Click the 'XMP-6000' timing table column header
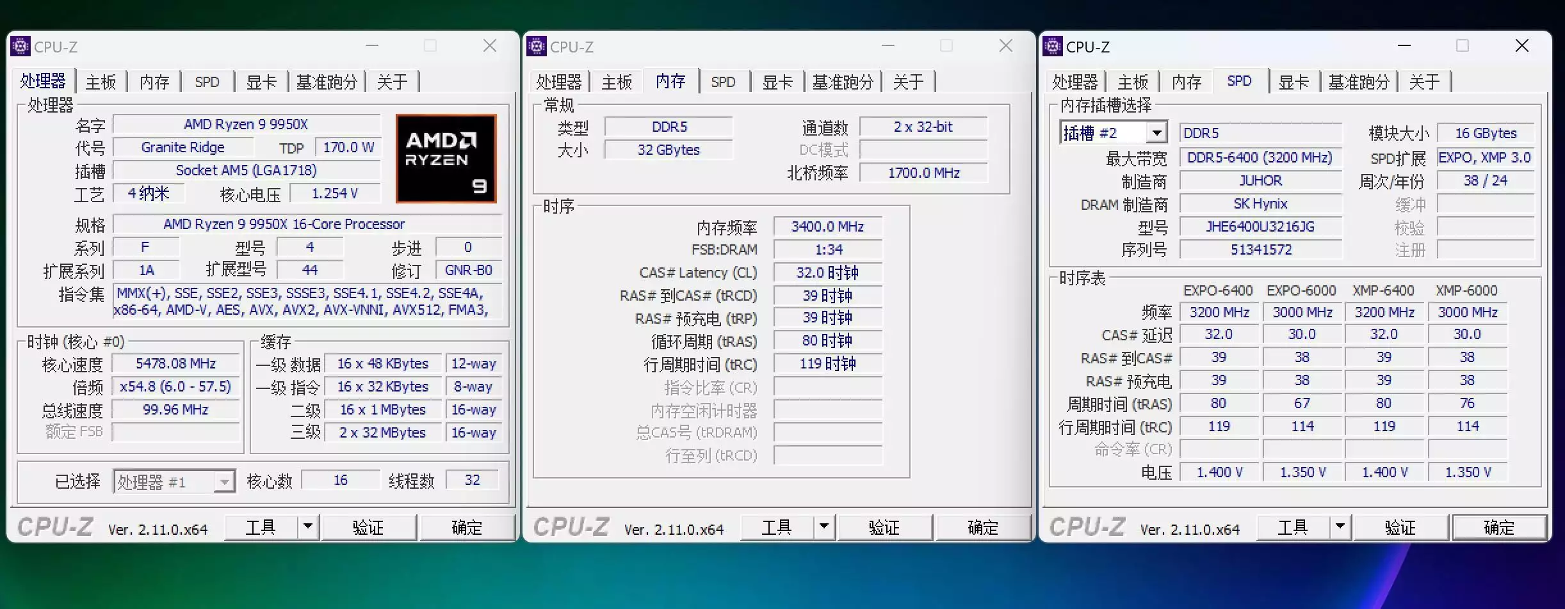The image size is (1565, 609). (1466, 290)
